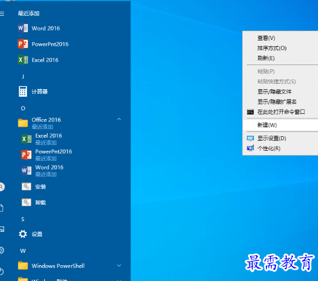Run the 安装 install shortcut

[34, 187]
